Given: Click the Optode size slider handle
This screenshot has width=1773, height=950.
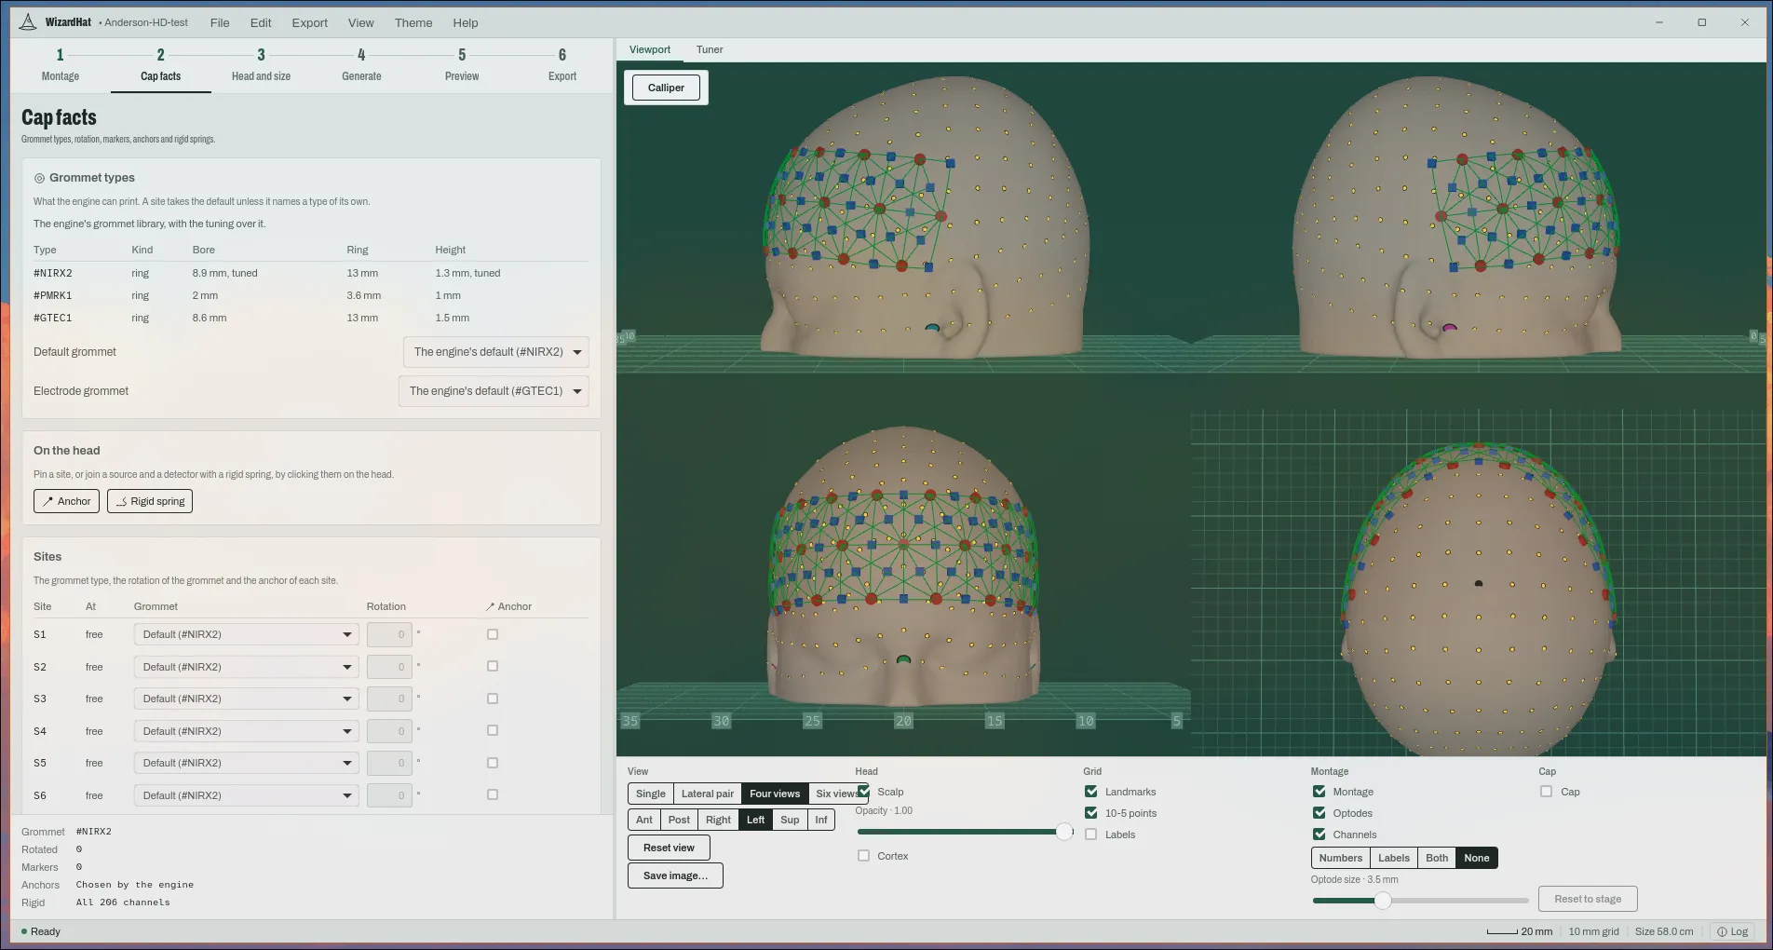Looking at the screenshot, I should tap(1383, 901).
